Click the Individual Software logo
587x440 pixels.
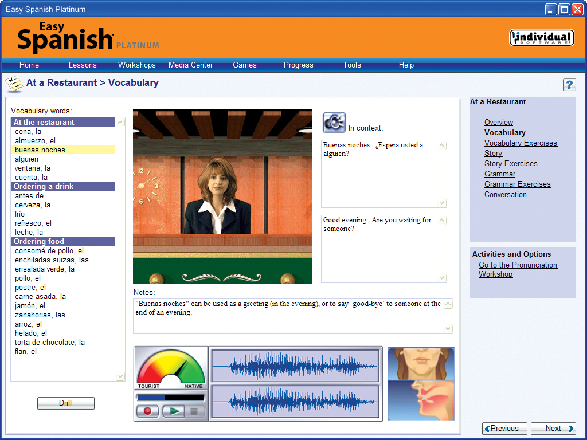[541, 37]
